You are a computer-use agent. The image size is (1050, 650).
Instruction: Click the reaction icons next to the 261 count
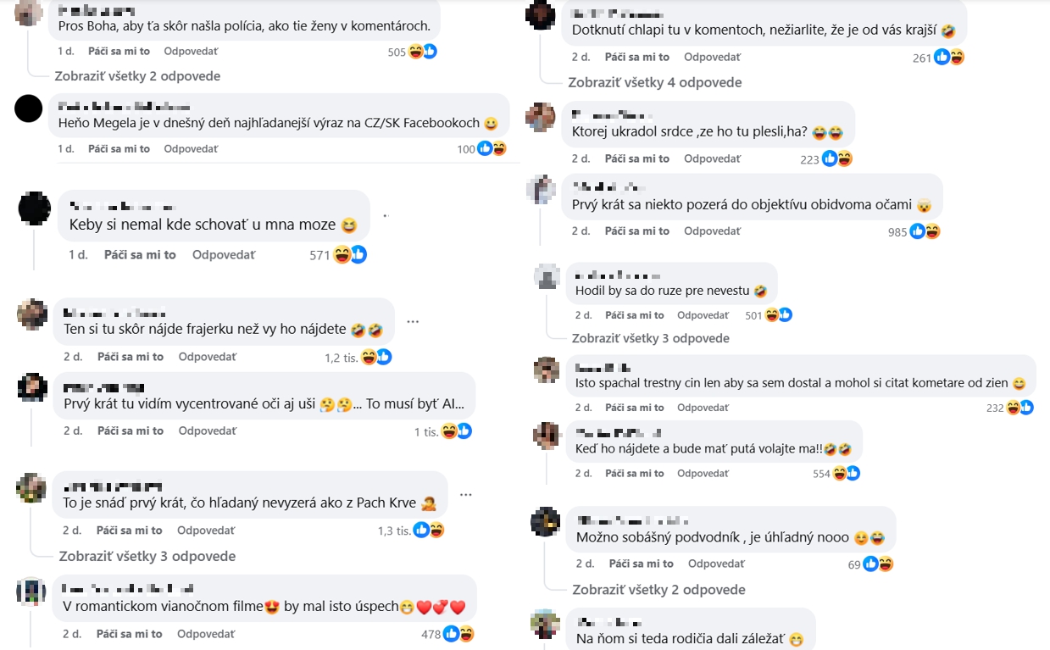[949, 57]
